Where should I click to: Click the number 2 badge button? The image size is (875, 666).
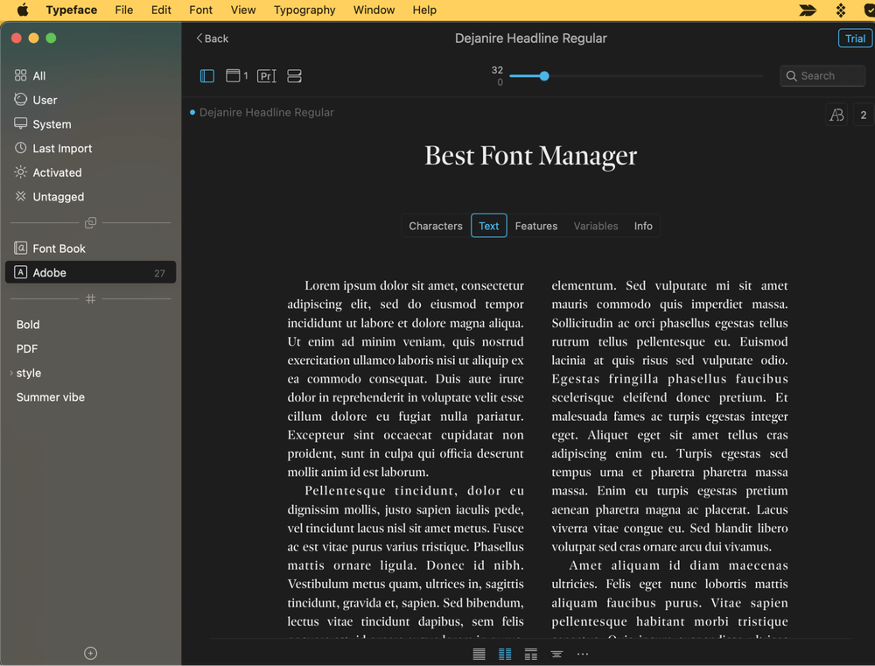[864, 115]
